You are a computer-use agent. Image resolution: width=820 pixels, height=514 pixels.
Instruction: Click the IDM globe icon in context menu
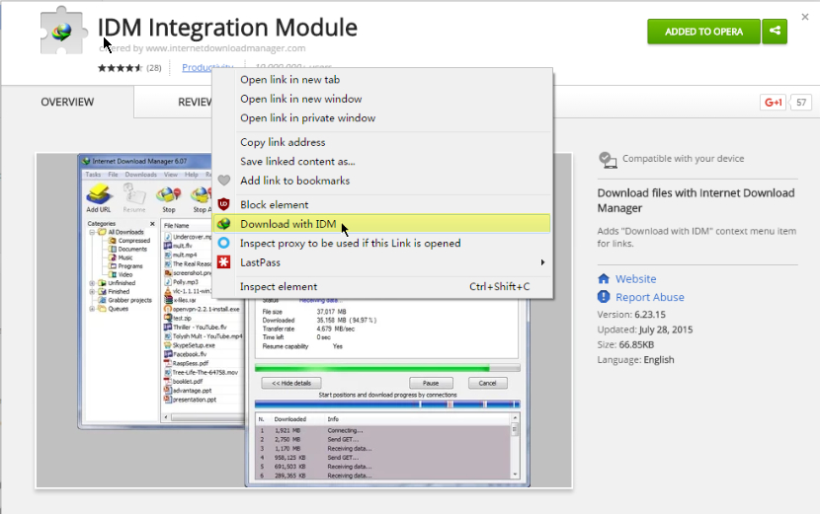click(x=224, y=224)
